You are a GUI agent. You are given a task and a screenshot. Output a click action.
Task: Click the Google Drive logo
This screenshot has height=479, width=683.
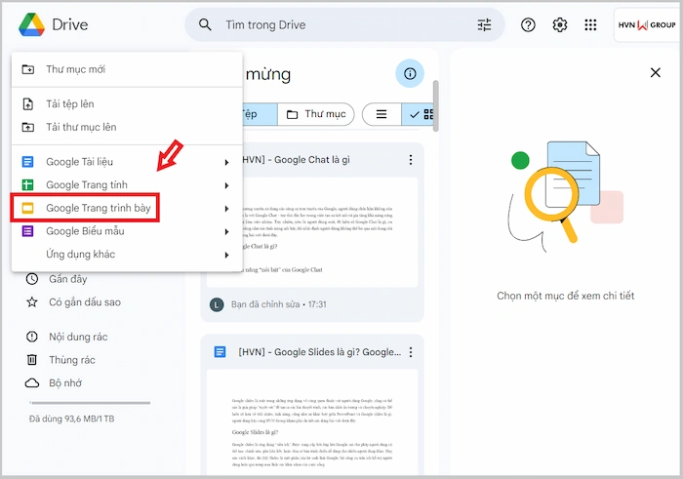click(31, 24)
